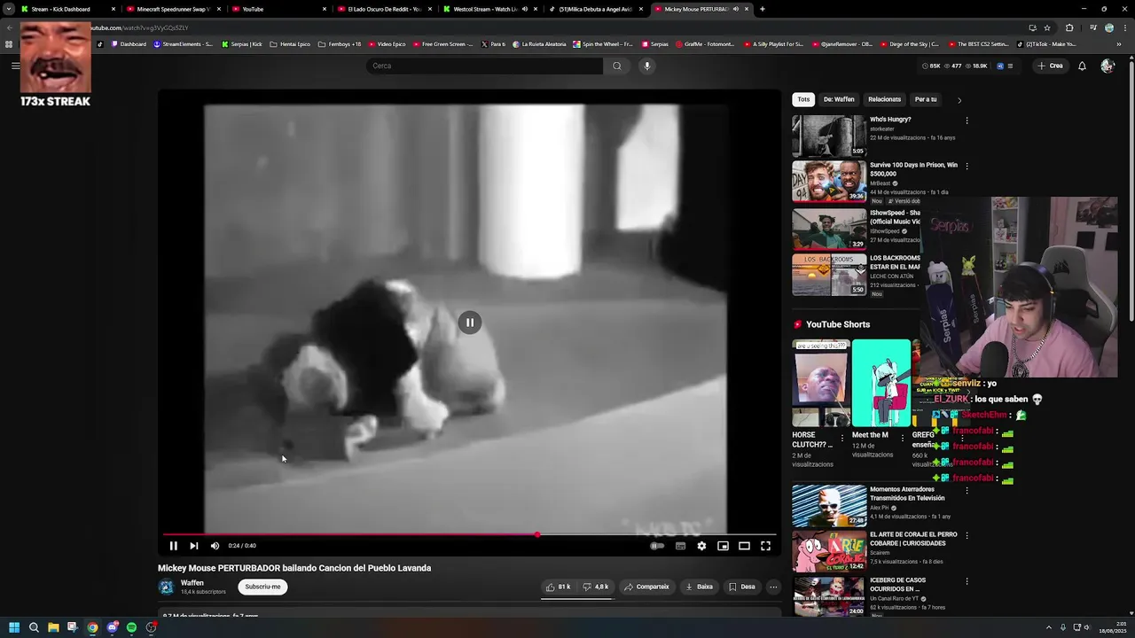
Task: Open the player settings gear
Action: pyautogui.click(x=701, y=546)
